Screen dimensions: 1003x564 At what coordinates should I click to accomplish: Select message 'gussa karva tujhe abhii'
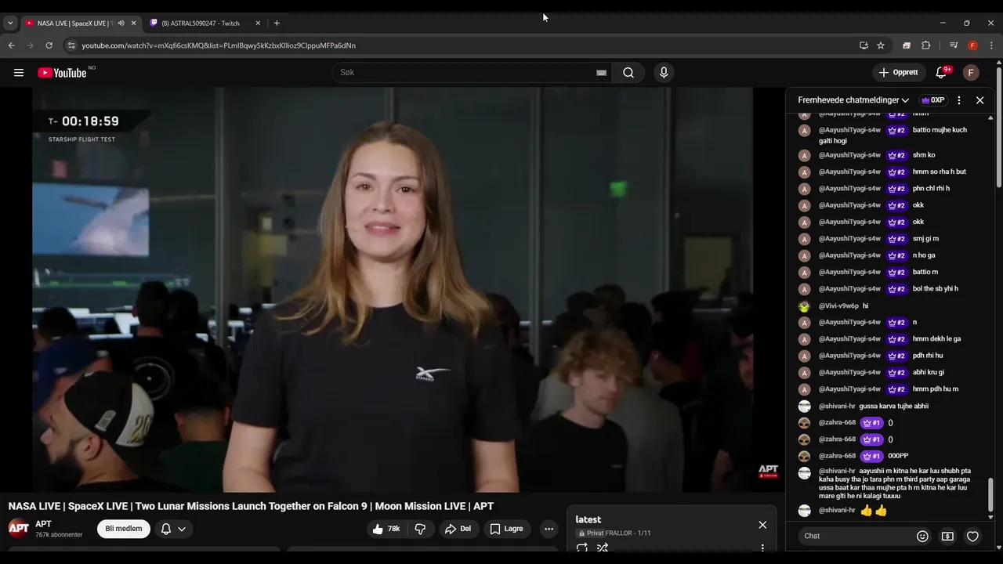893,407
